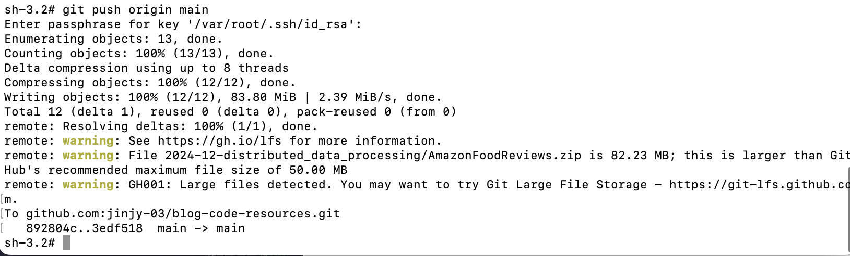Click the 'git push origin main' command text
Image resolution: width=850 pixels, height=256 pixels.
[x=135, y=10]
